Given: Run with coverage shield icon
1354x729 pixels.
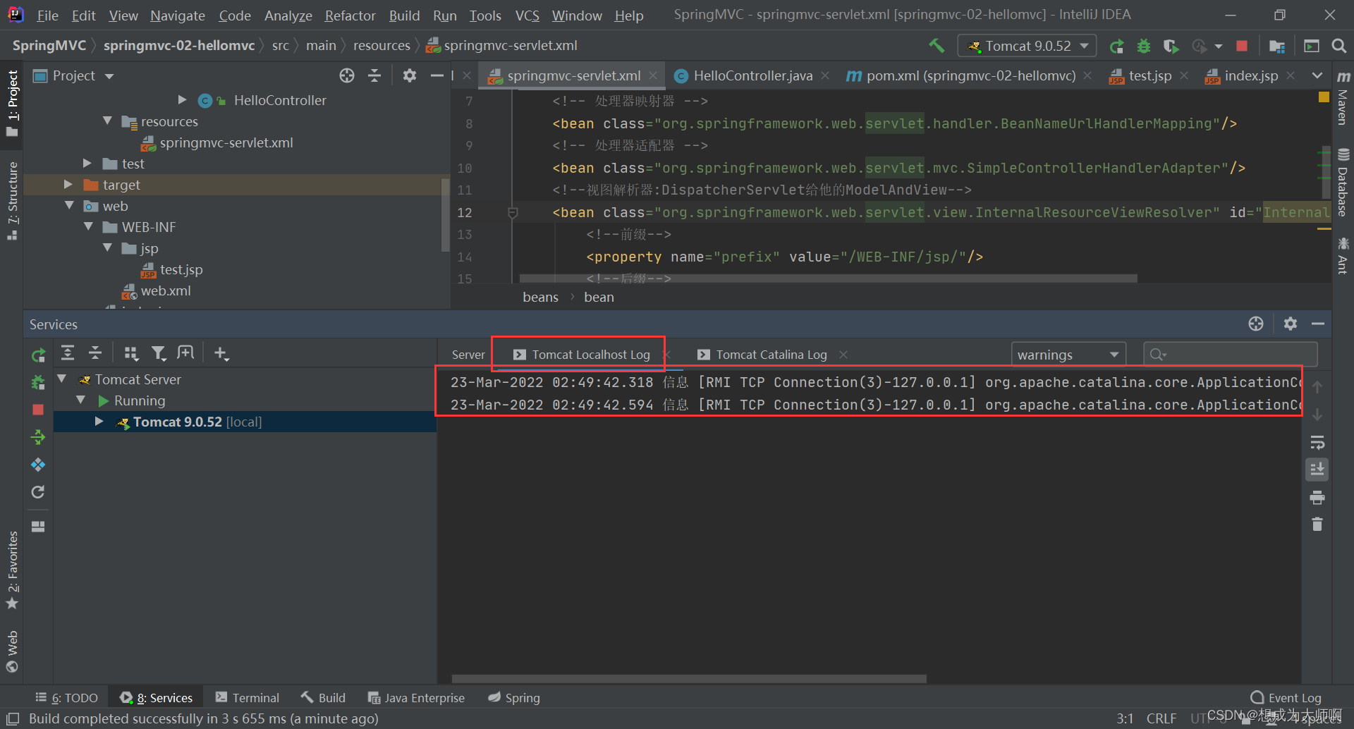Looking at the screenshot, I should click(x=1171, y=46).
